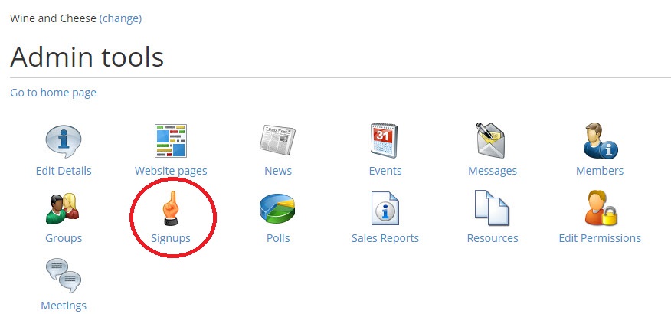Image resolution: width=671 pixels, height=314 pixels.
Task: Follow the Go to home page link
Action: (53, 93)
